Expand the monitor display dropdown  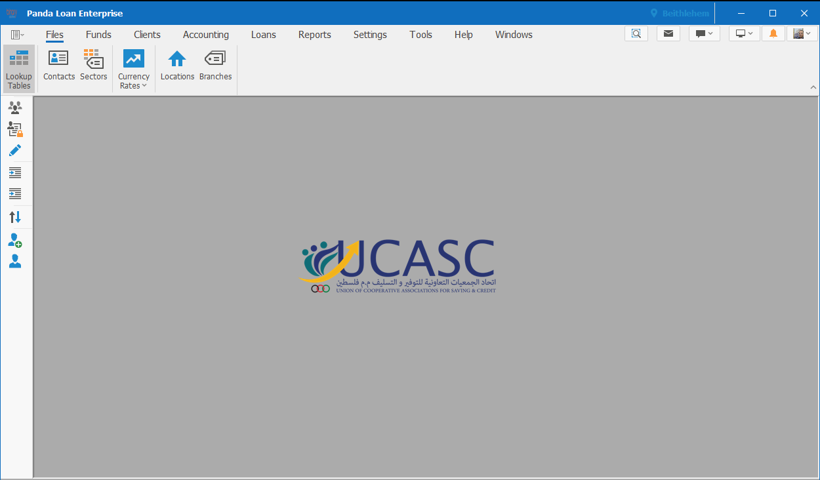pos(745,33)
